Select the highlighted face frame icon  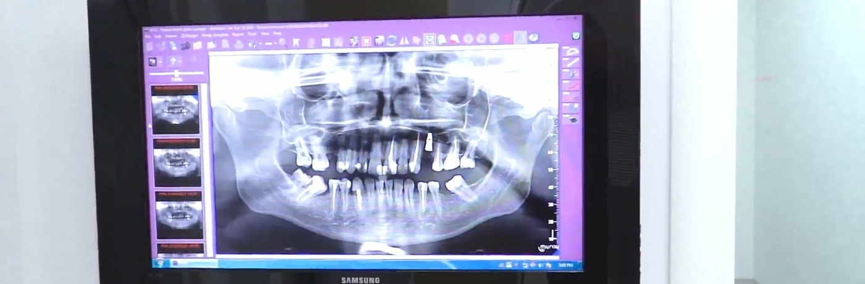[x=429, y=40]
